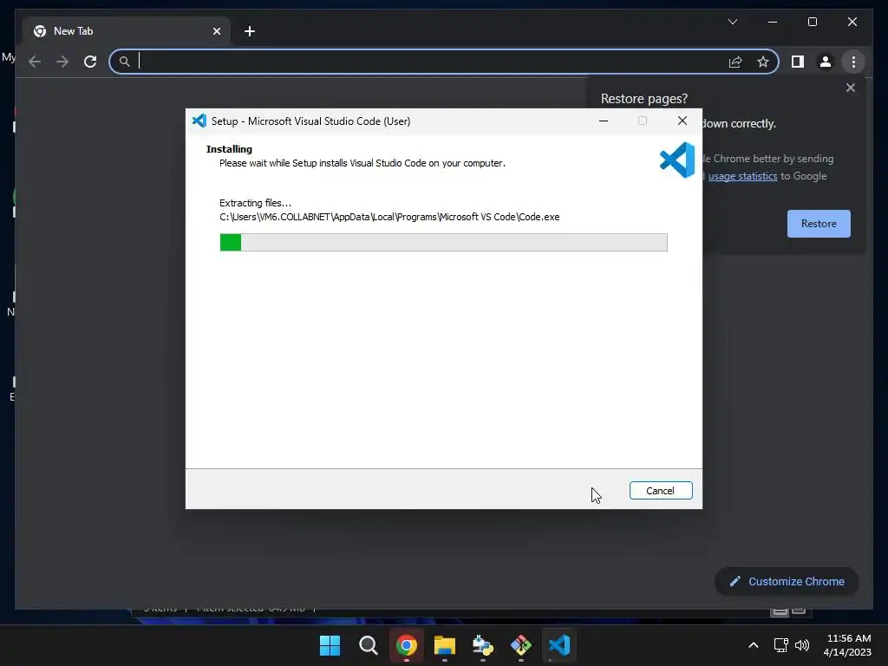Maximize the Chrome window
This screenshot has height=666, width=888.
click(812, 22)
